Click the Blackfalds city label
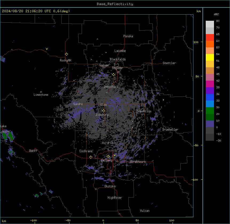This screenshot has width=230, height=224. [x=118, y=59]
